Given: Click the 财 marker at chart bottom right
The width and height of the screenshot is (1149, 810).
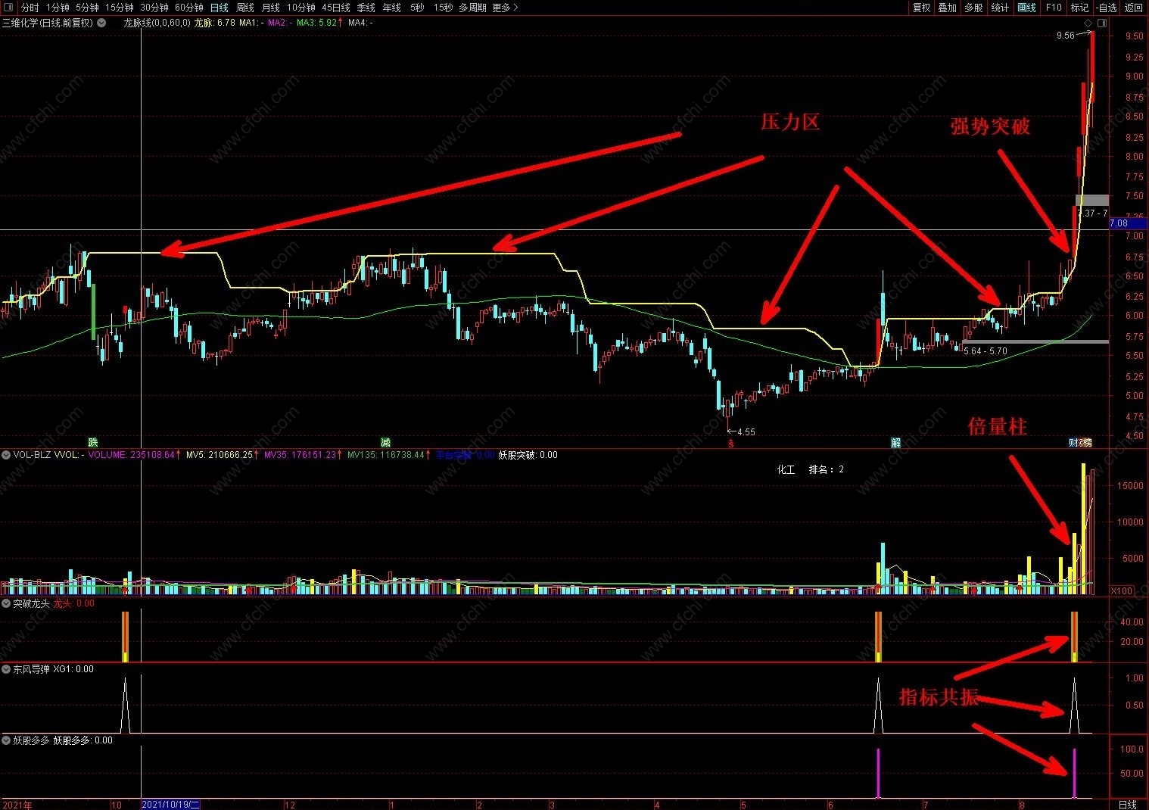Looking at the screenshot, I should (1073, 442).
